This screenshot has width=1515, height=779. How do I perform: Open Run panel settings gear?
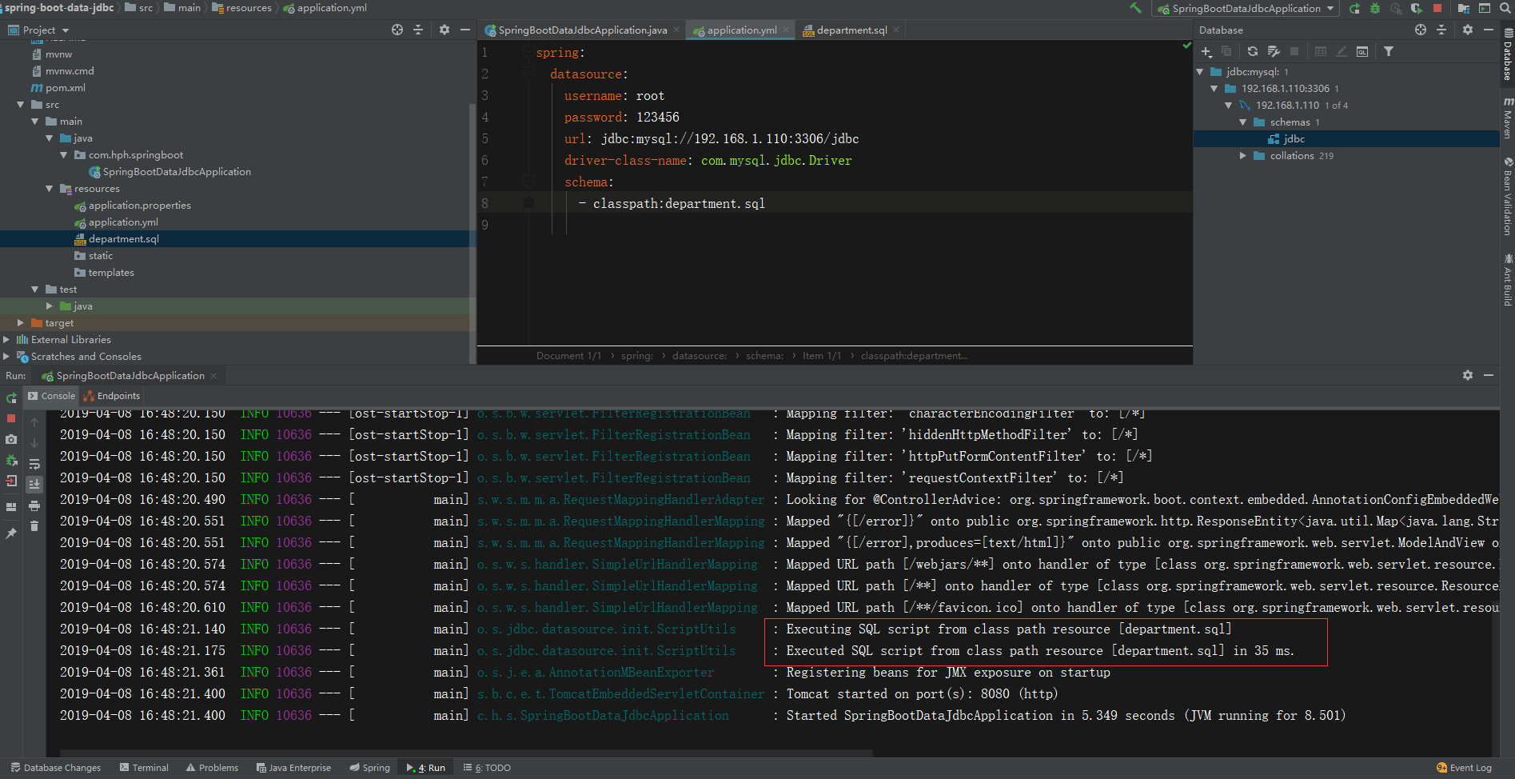[1468, 375]
